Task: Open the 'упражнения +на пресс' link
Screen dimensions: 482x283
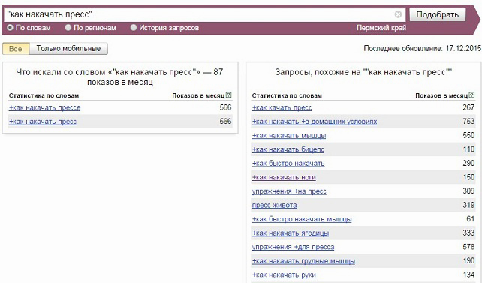Action: (289, 191)
